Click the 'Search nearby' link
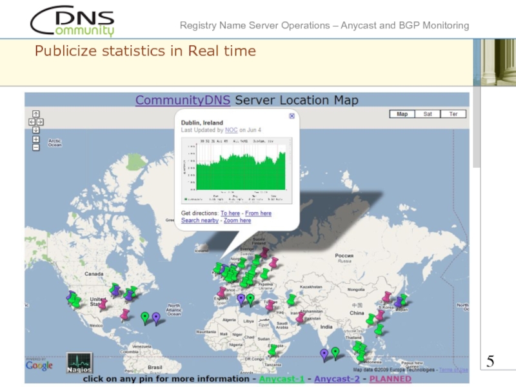Viewport: 516px width, 387px height. (199, 221)
